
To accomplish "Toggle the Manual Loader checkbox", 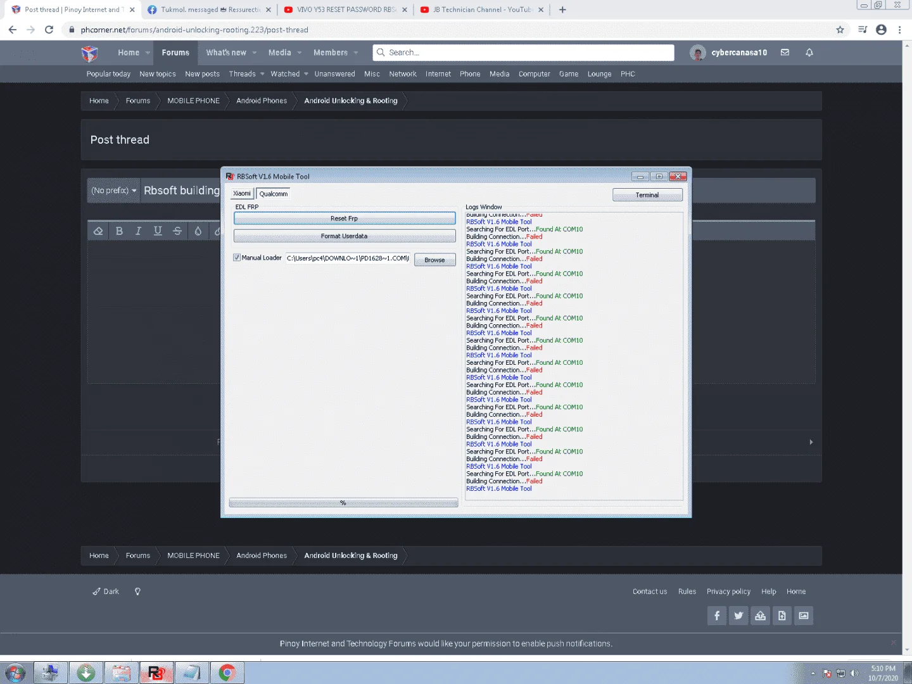I will [x=237, y=258].
